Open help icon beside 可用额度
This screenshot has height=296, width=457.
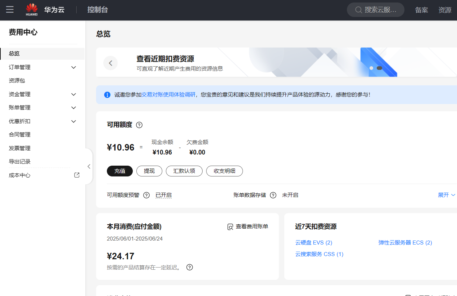(x=139, y=125)
